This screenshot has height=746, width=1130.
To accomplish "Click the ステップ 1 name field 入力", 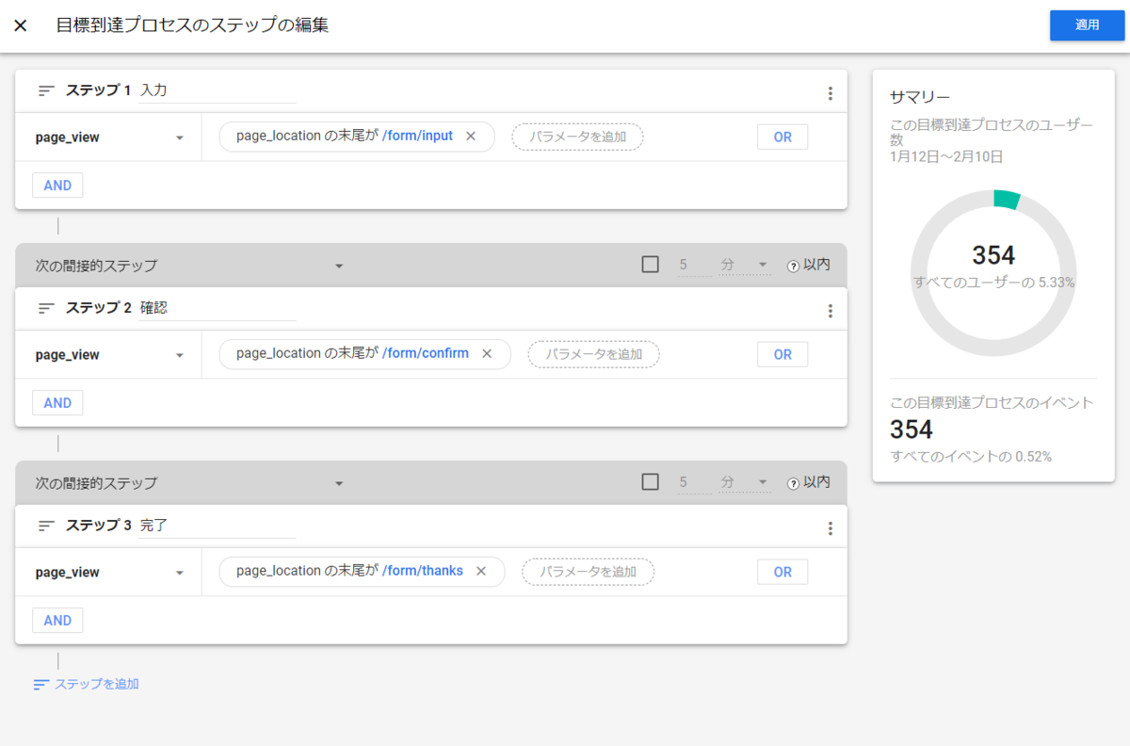I will click(217, 91).
